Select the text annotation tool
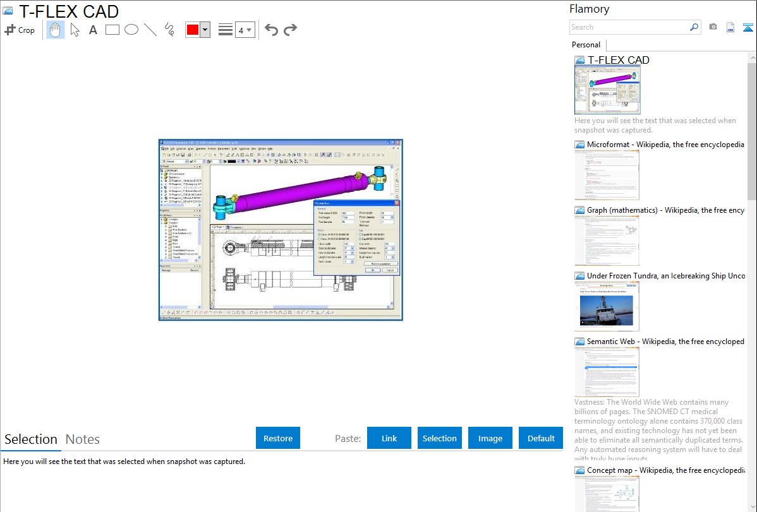Viewport: 757px width, 512px height. point(93,30)
